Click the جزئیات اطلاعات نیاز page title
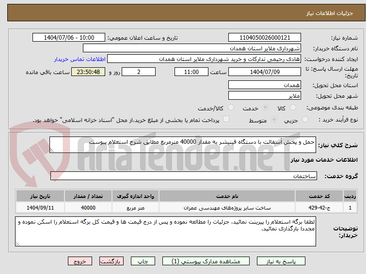Viewport: 366px width, 274px height. 329,13
